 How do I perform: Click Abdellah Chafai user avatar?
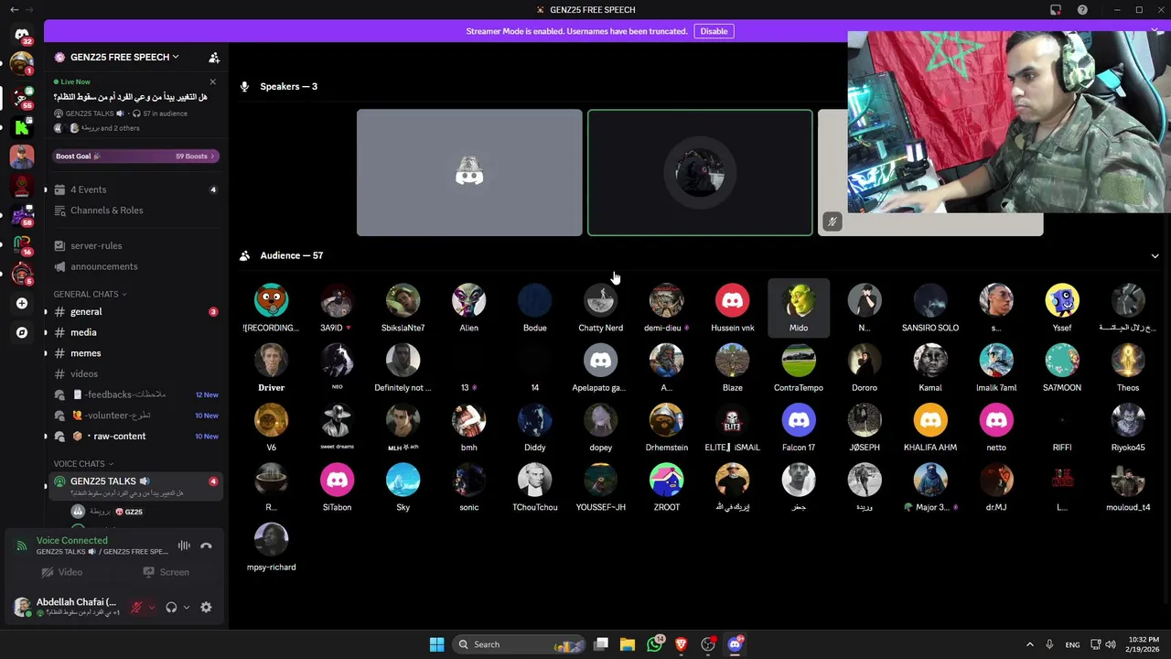[x=22, y=607]
